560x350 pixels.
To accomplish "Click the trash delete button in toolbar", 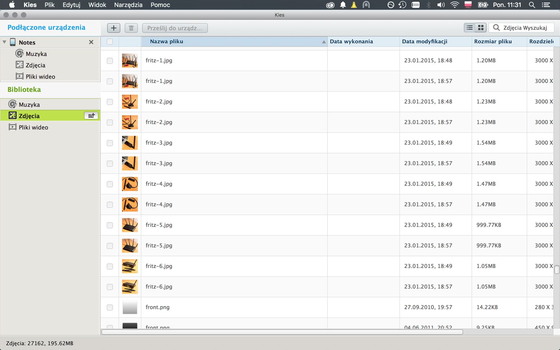I will tap(131, 28).
